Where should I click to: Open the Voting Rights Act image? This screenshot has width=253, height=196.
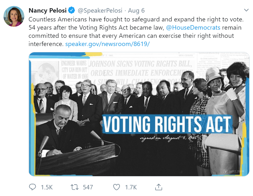(139, 114)
